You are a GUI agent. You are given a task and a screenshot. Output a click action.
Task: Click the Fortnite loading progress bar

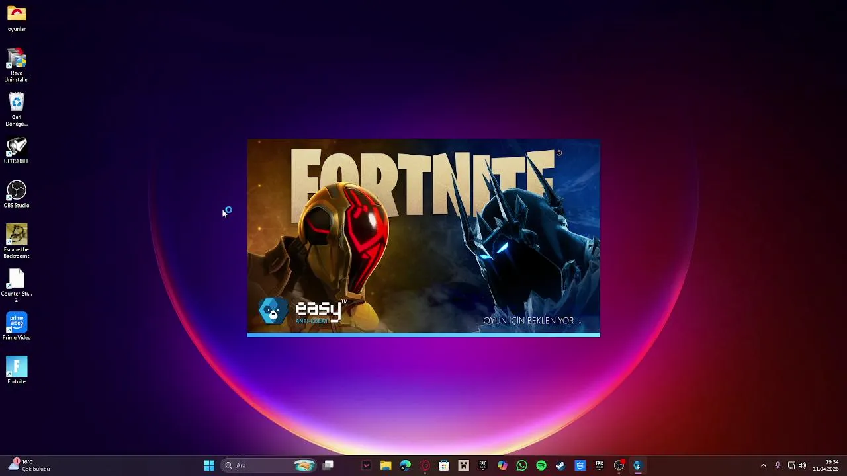tap(423, 335)
